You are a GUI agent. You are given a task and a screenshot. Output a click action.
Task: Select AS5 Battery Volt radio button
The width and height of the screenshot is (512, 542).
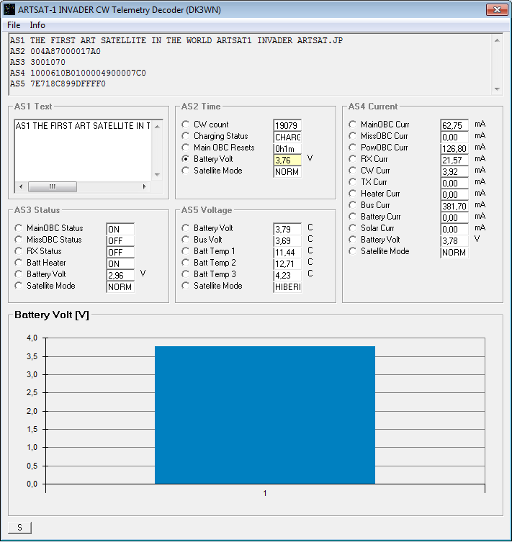point(186,228)
